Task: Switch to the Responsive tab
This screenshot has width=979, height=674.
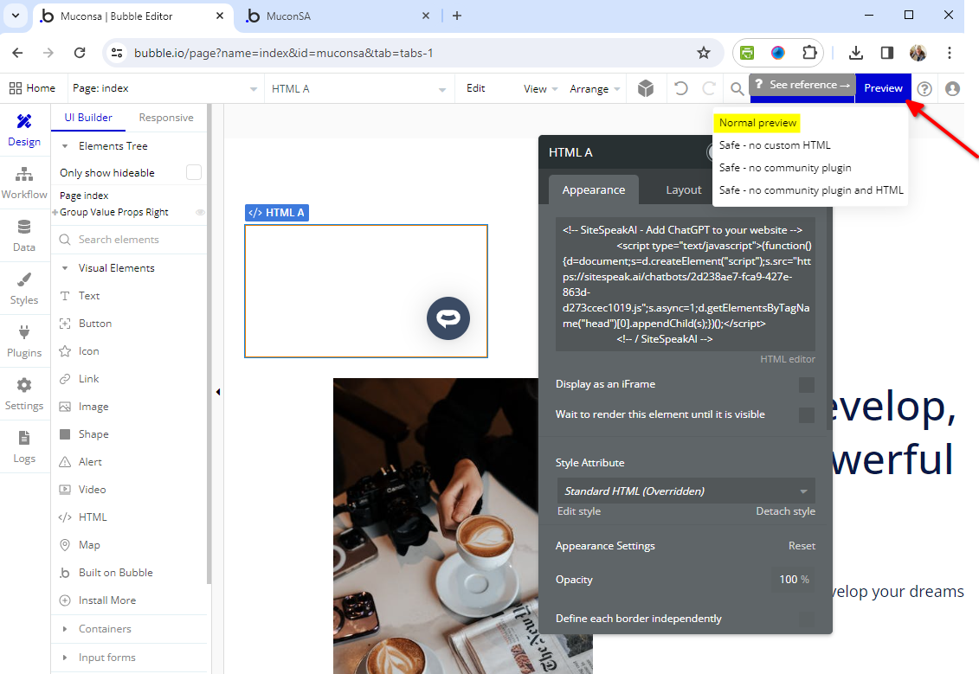Action: (x=166, y=118)
